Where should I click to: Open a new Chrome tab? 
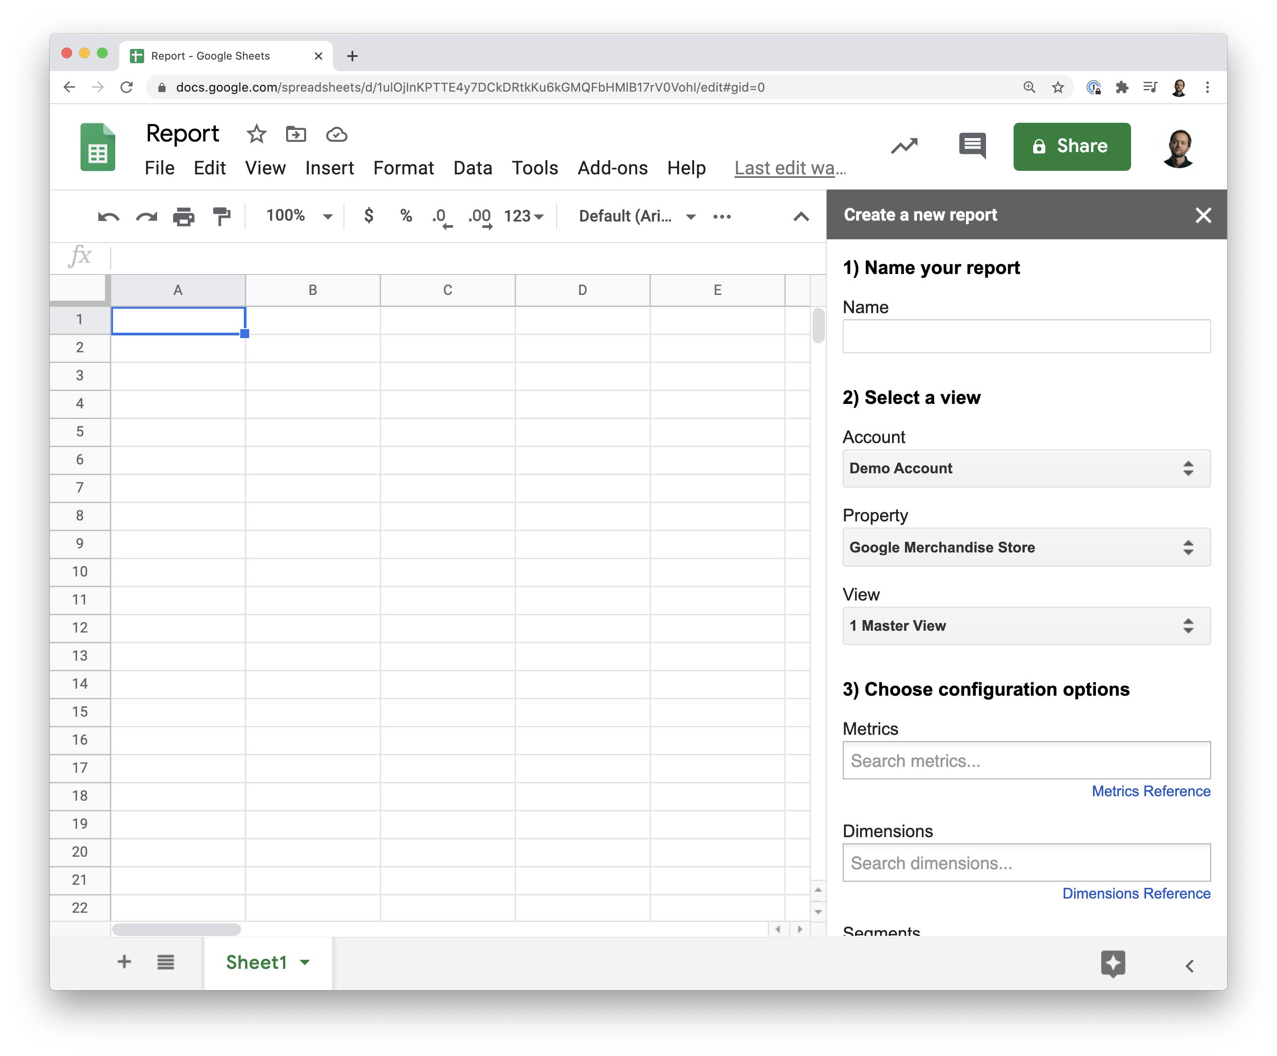pyautogui.click(x=352, y=56)
